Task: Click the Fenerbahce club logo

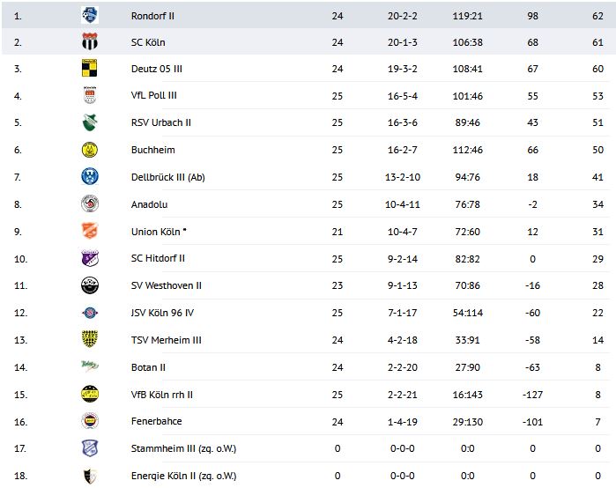Action: point(90,421)
